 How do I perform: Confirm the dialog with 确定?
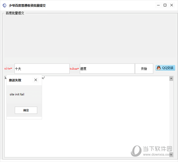point(26,110)
